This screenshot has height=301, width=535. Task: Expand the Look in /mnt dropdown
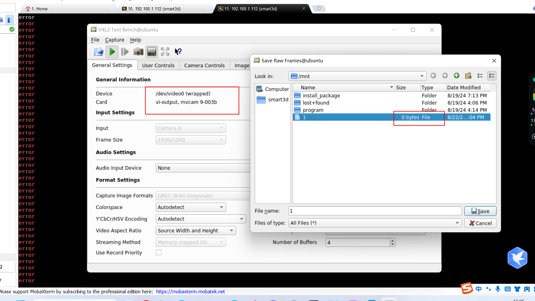[x=422, y=76]
